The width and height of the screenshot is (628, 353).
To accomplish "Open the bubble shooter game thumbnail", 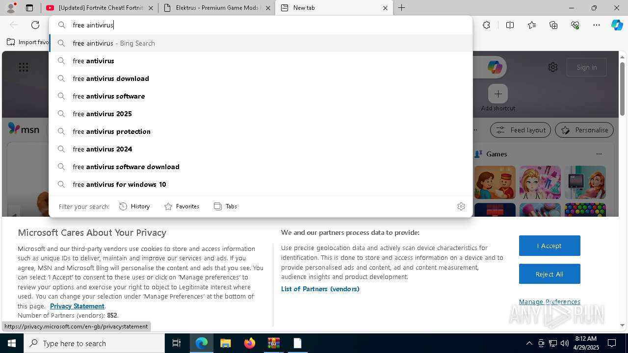I will point(585,209).
